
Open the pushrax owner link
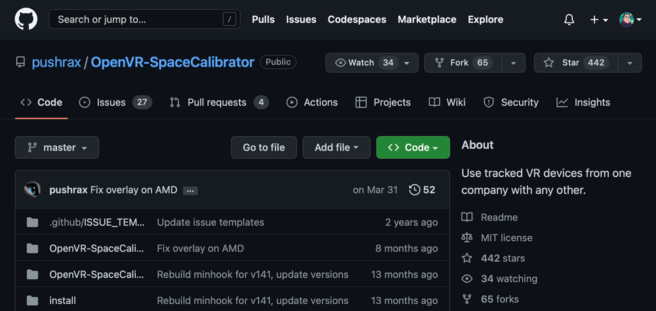pos(56,62)
